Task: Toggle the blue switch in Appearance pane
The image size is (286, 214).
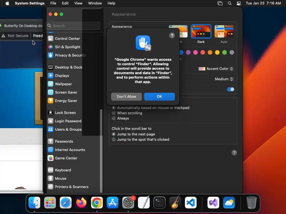Action: (x=230, y=89)
